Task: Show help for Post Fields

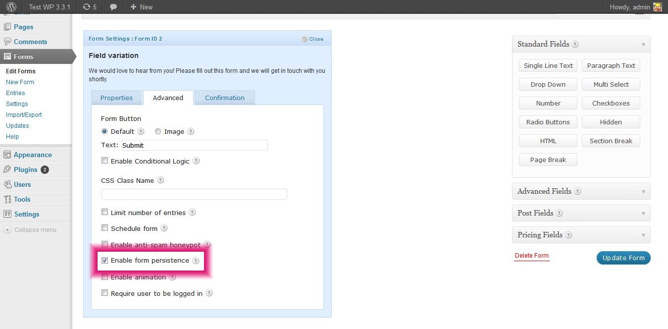Action: 559,213
